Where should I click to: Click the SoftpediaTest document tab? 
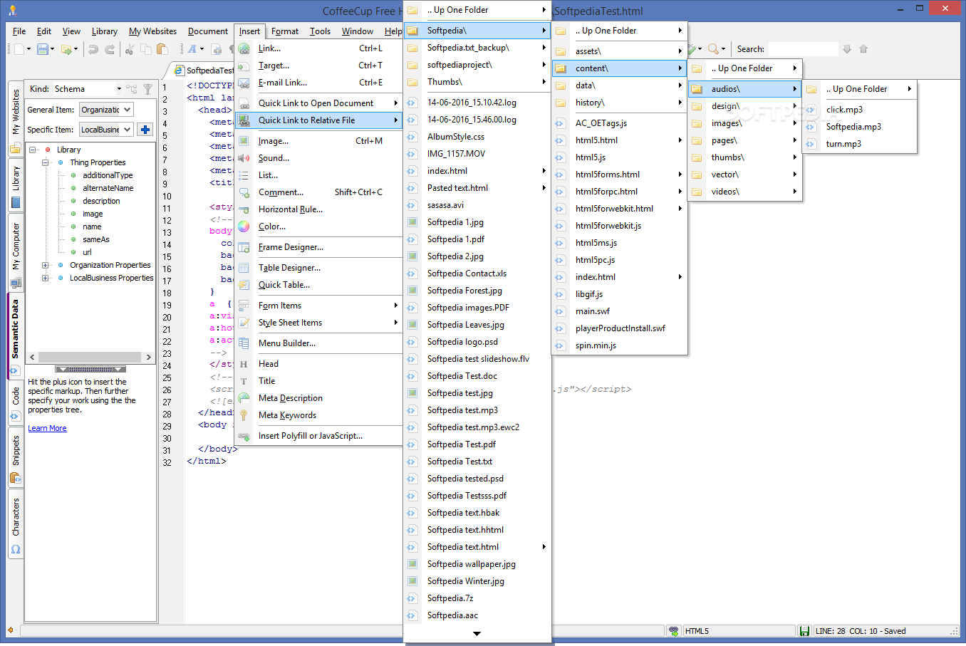click(206, 71)
